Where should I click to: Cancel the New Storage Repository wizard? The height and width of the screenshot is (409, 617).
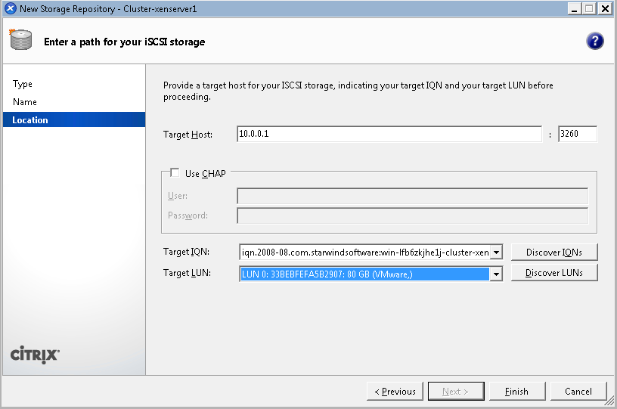578,392
